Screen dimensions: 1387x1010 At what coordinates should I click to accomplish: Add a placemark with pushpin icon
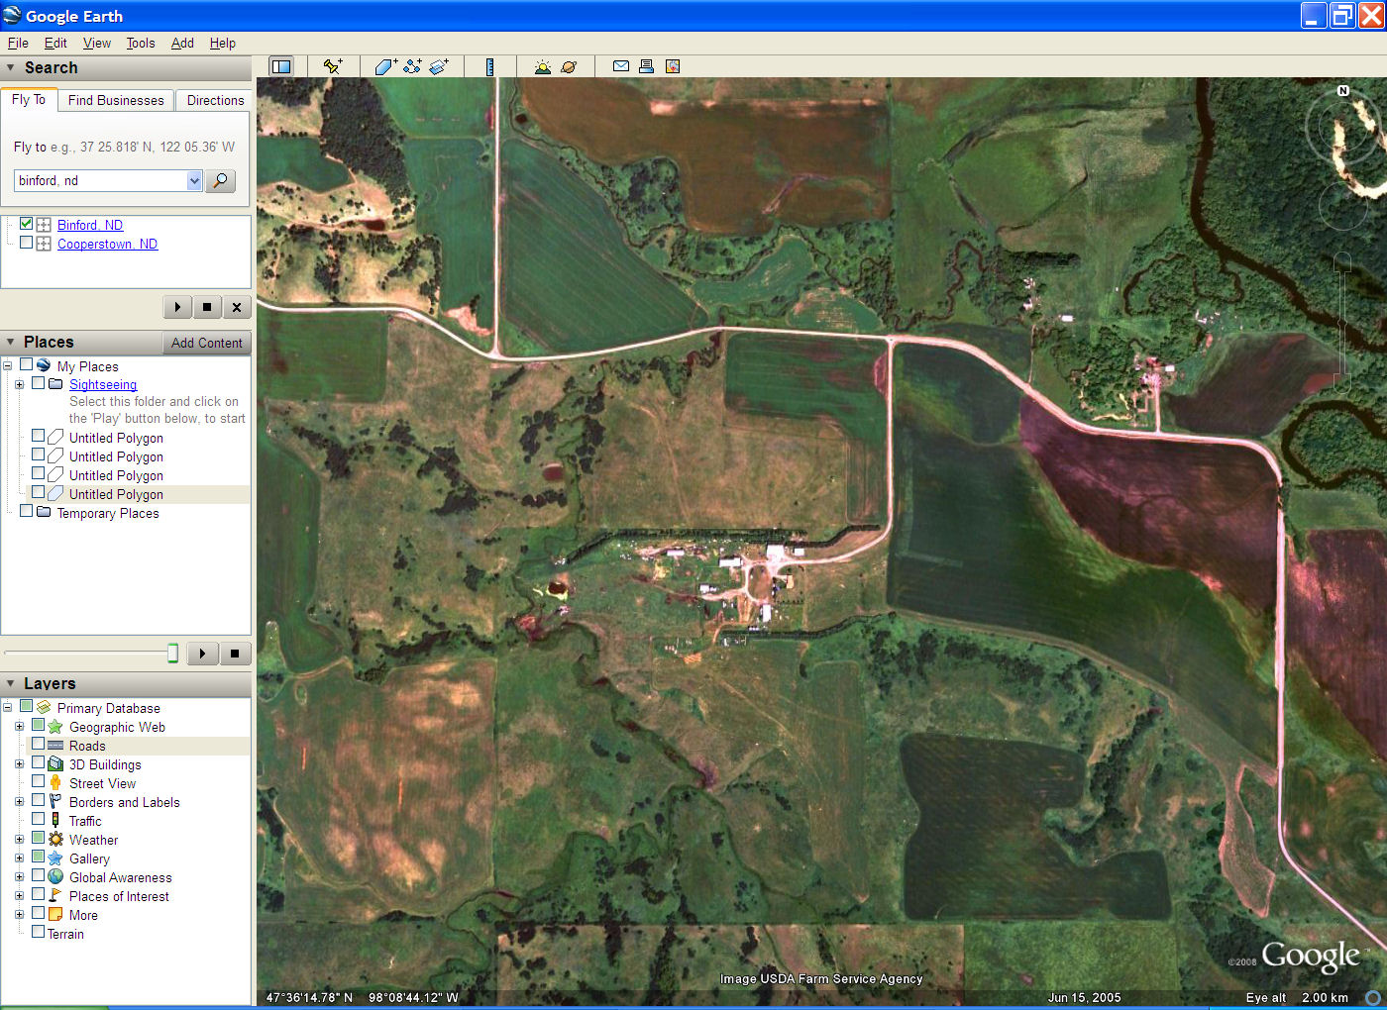click(333, 66)
